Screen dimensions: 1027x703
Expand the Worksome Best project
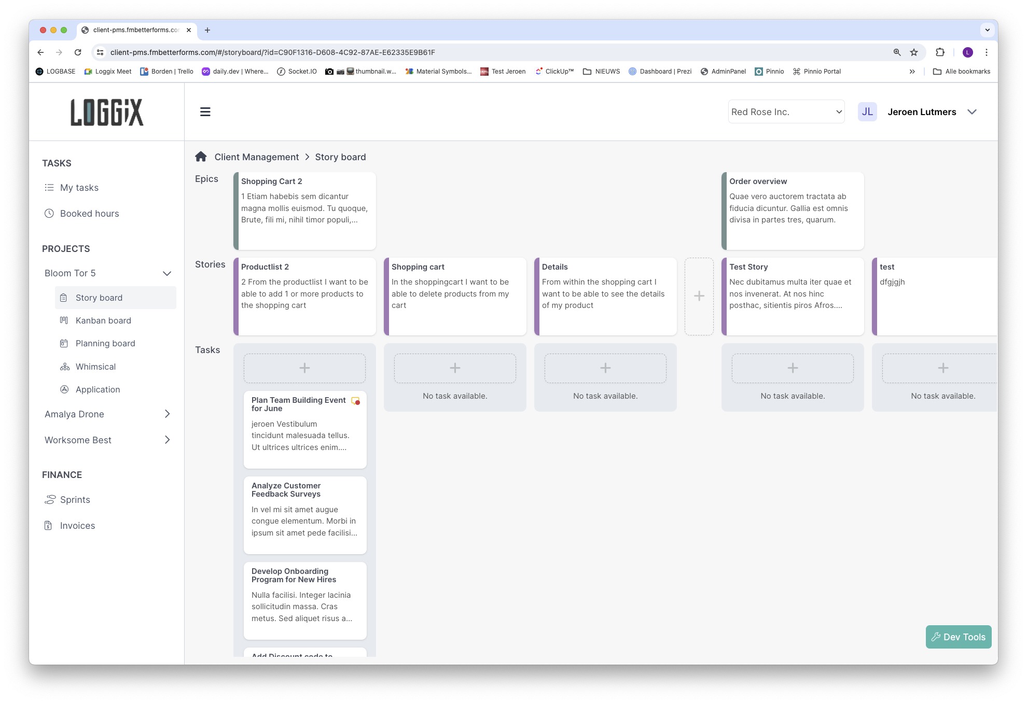click(x=167, y=440)
